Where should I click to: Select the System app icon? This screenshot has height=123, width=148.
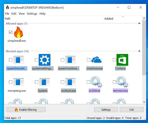coord(45,82)
